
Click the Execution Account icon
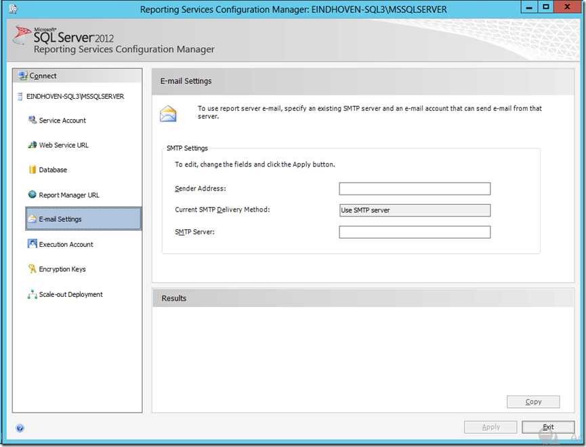pyautogui.click(x=33, y=243)
